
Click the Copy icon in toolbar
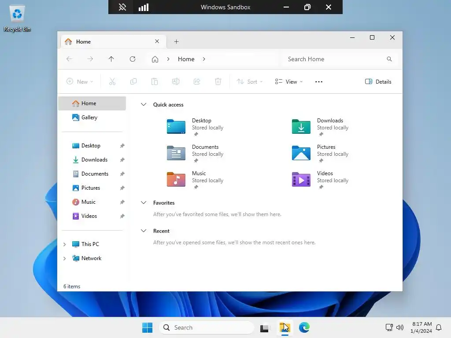pyautogui.click(x=133, y=81)
